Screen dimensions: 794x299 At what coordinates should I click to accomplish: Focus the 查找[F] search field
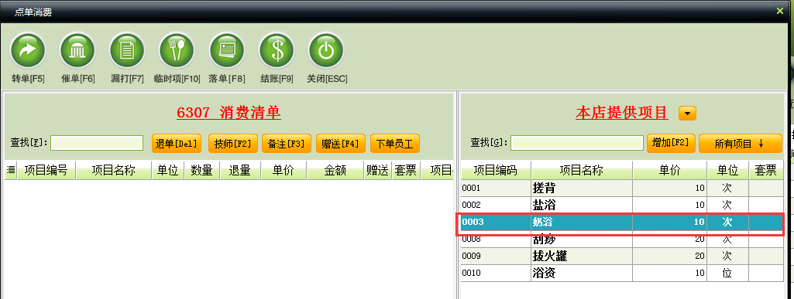[97, 143]
